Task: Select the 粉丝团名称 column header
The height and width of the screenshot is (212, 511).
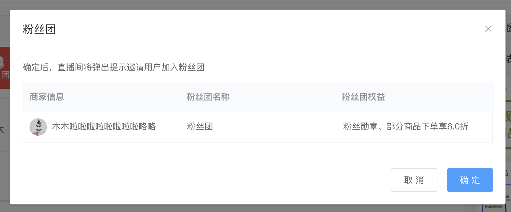Action: click(x=208, y=97)
